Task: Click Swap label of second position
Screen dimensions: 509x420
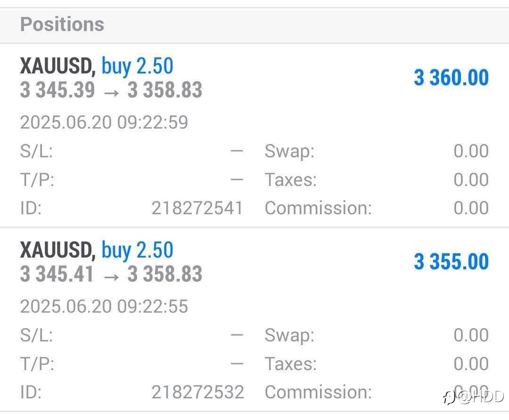Action: [x=289, y=335]
